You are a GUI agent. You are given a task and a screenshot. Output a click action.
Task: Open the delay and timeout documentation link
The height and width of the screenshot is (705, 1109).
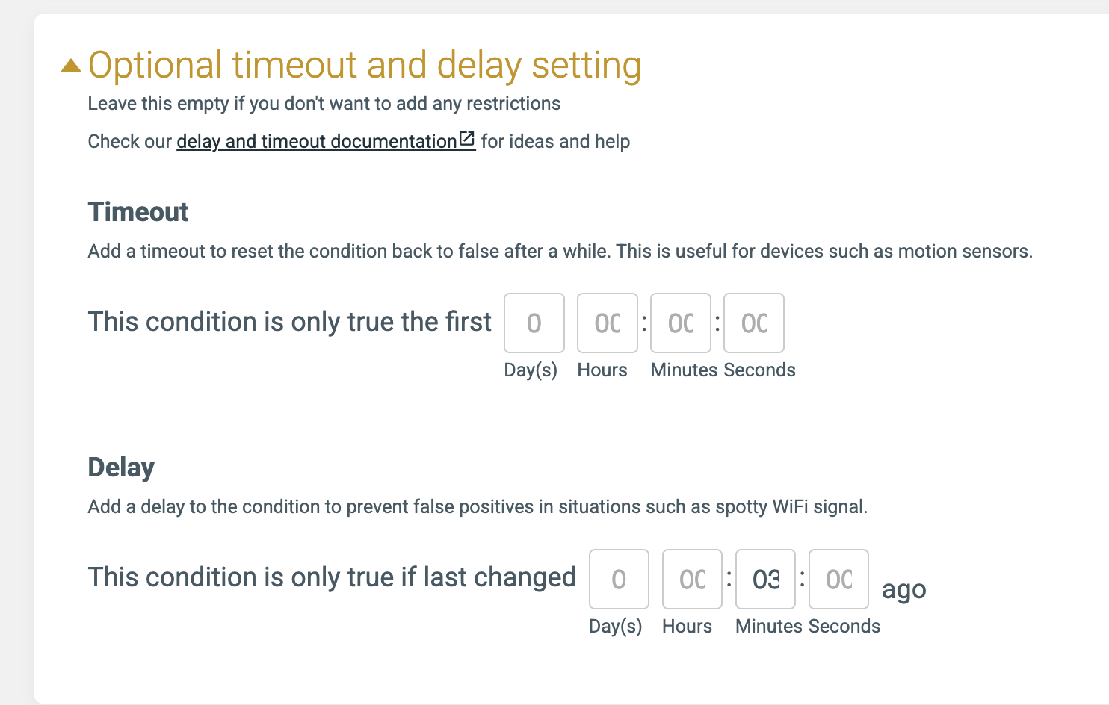pyautogui.click(x=317, y=141)
